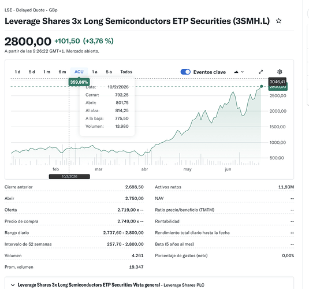Select the 1 a time range
This screenshot has width=309, height=289.
point(95,72)
